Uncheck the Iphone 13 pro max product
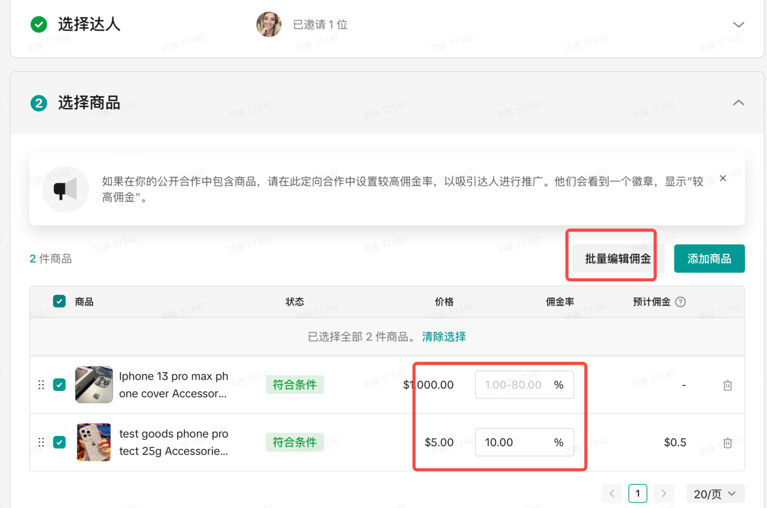 59,385
